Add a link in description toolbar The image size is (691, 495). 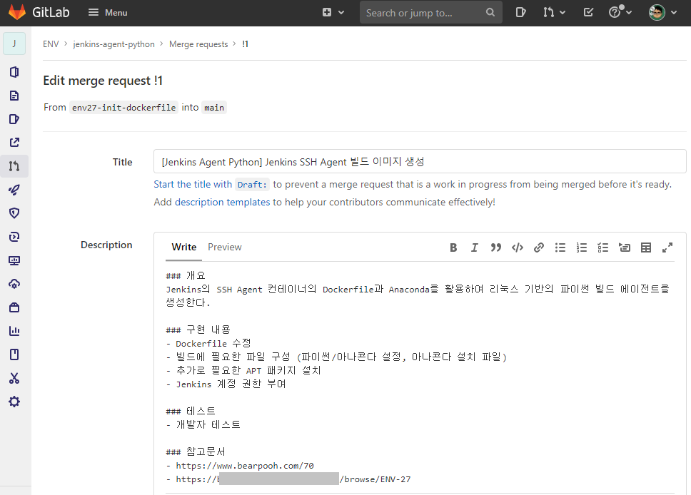pyautogui.click(x=538, y=247)
